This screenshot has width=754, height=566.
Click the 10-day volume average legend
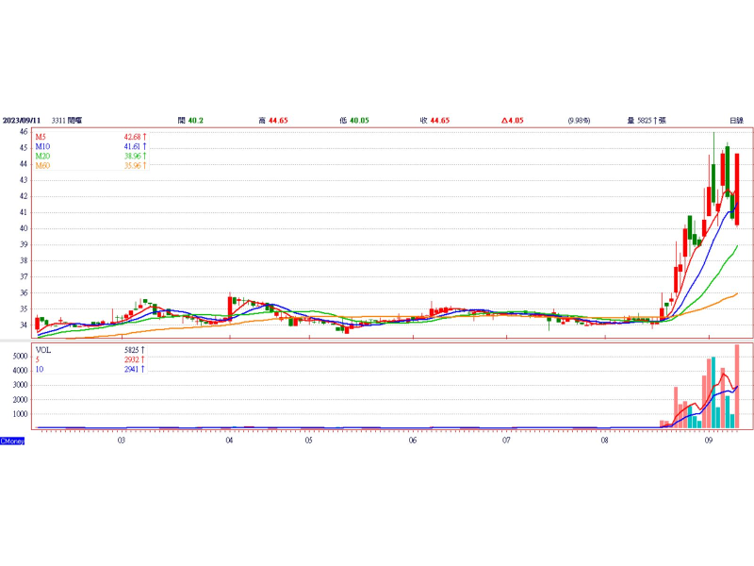point(41,369)
